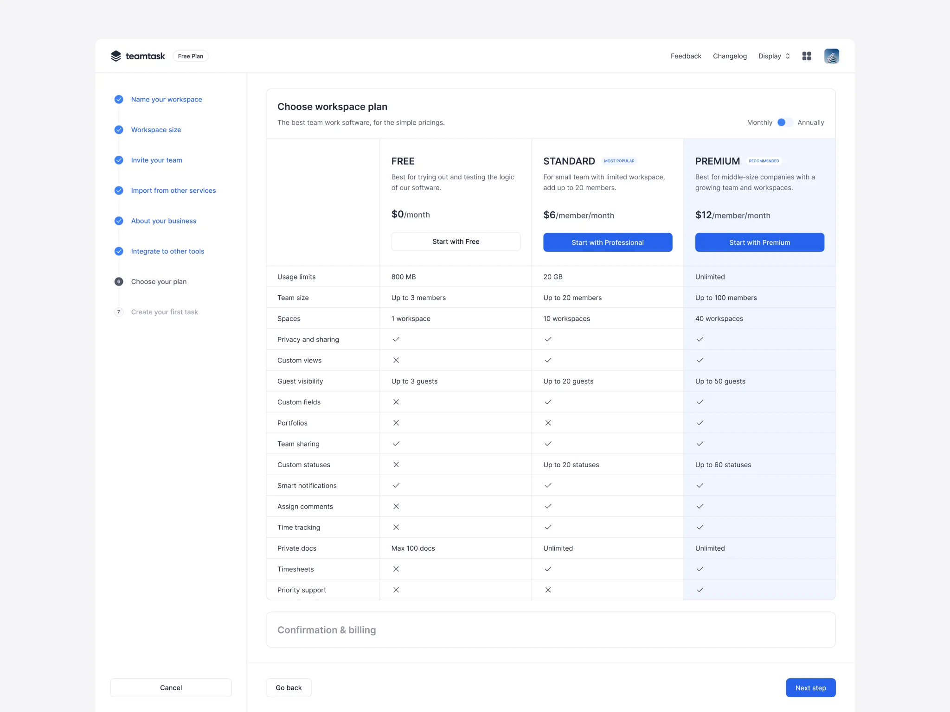The height and width of the screenshot is (712, 950).
Task: Click step 7 number badge
Action: click(x=119, y=312)
